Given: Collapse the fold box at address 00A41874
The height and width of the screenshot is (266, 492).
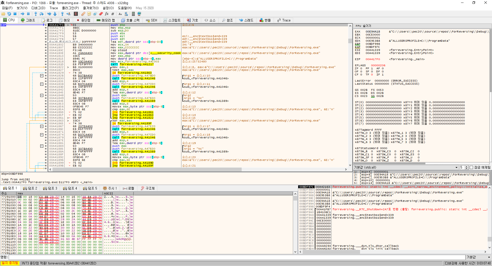Looking at the screenshot, I should (42, 135).
